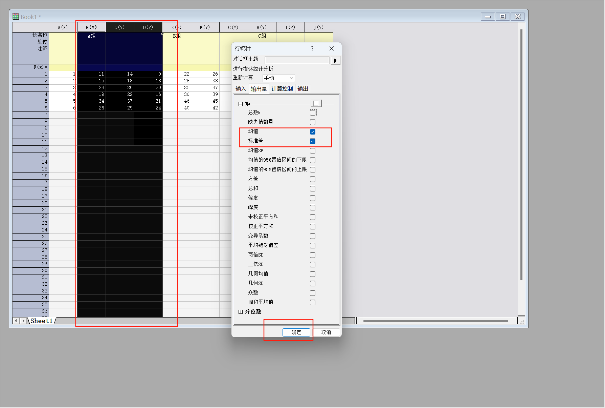605x408 pixels.
Task: Switch to 输入 tab
Action: pyautogui.click(x=241, y=89)
